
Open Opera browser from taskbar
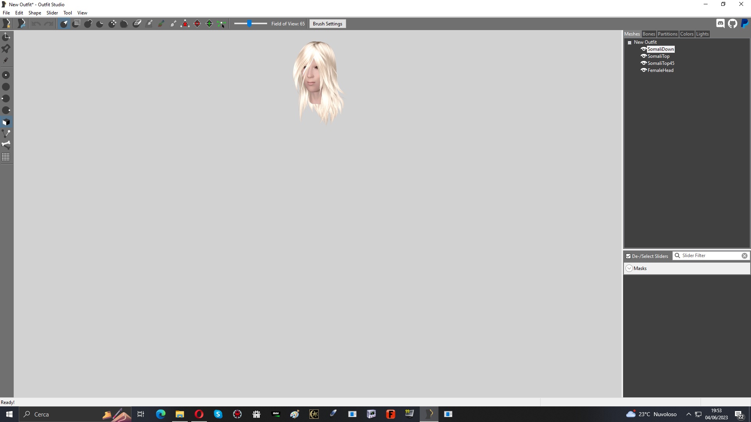click(x=199, y=414)
